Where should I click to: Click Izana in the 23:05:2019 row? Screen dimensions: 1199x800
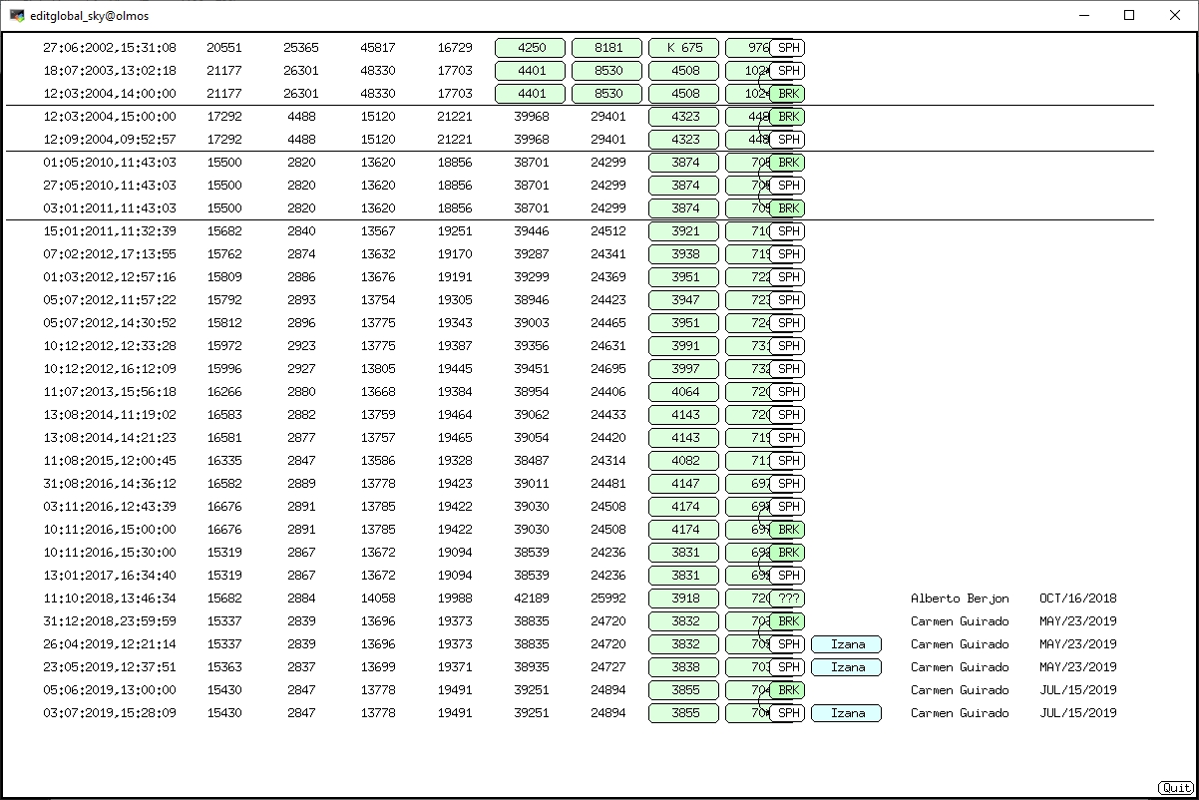[x=846, y=667]
